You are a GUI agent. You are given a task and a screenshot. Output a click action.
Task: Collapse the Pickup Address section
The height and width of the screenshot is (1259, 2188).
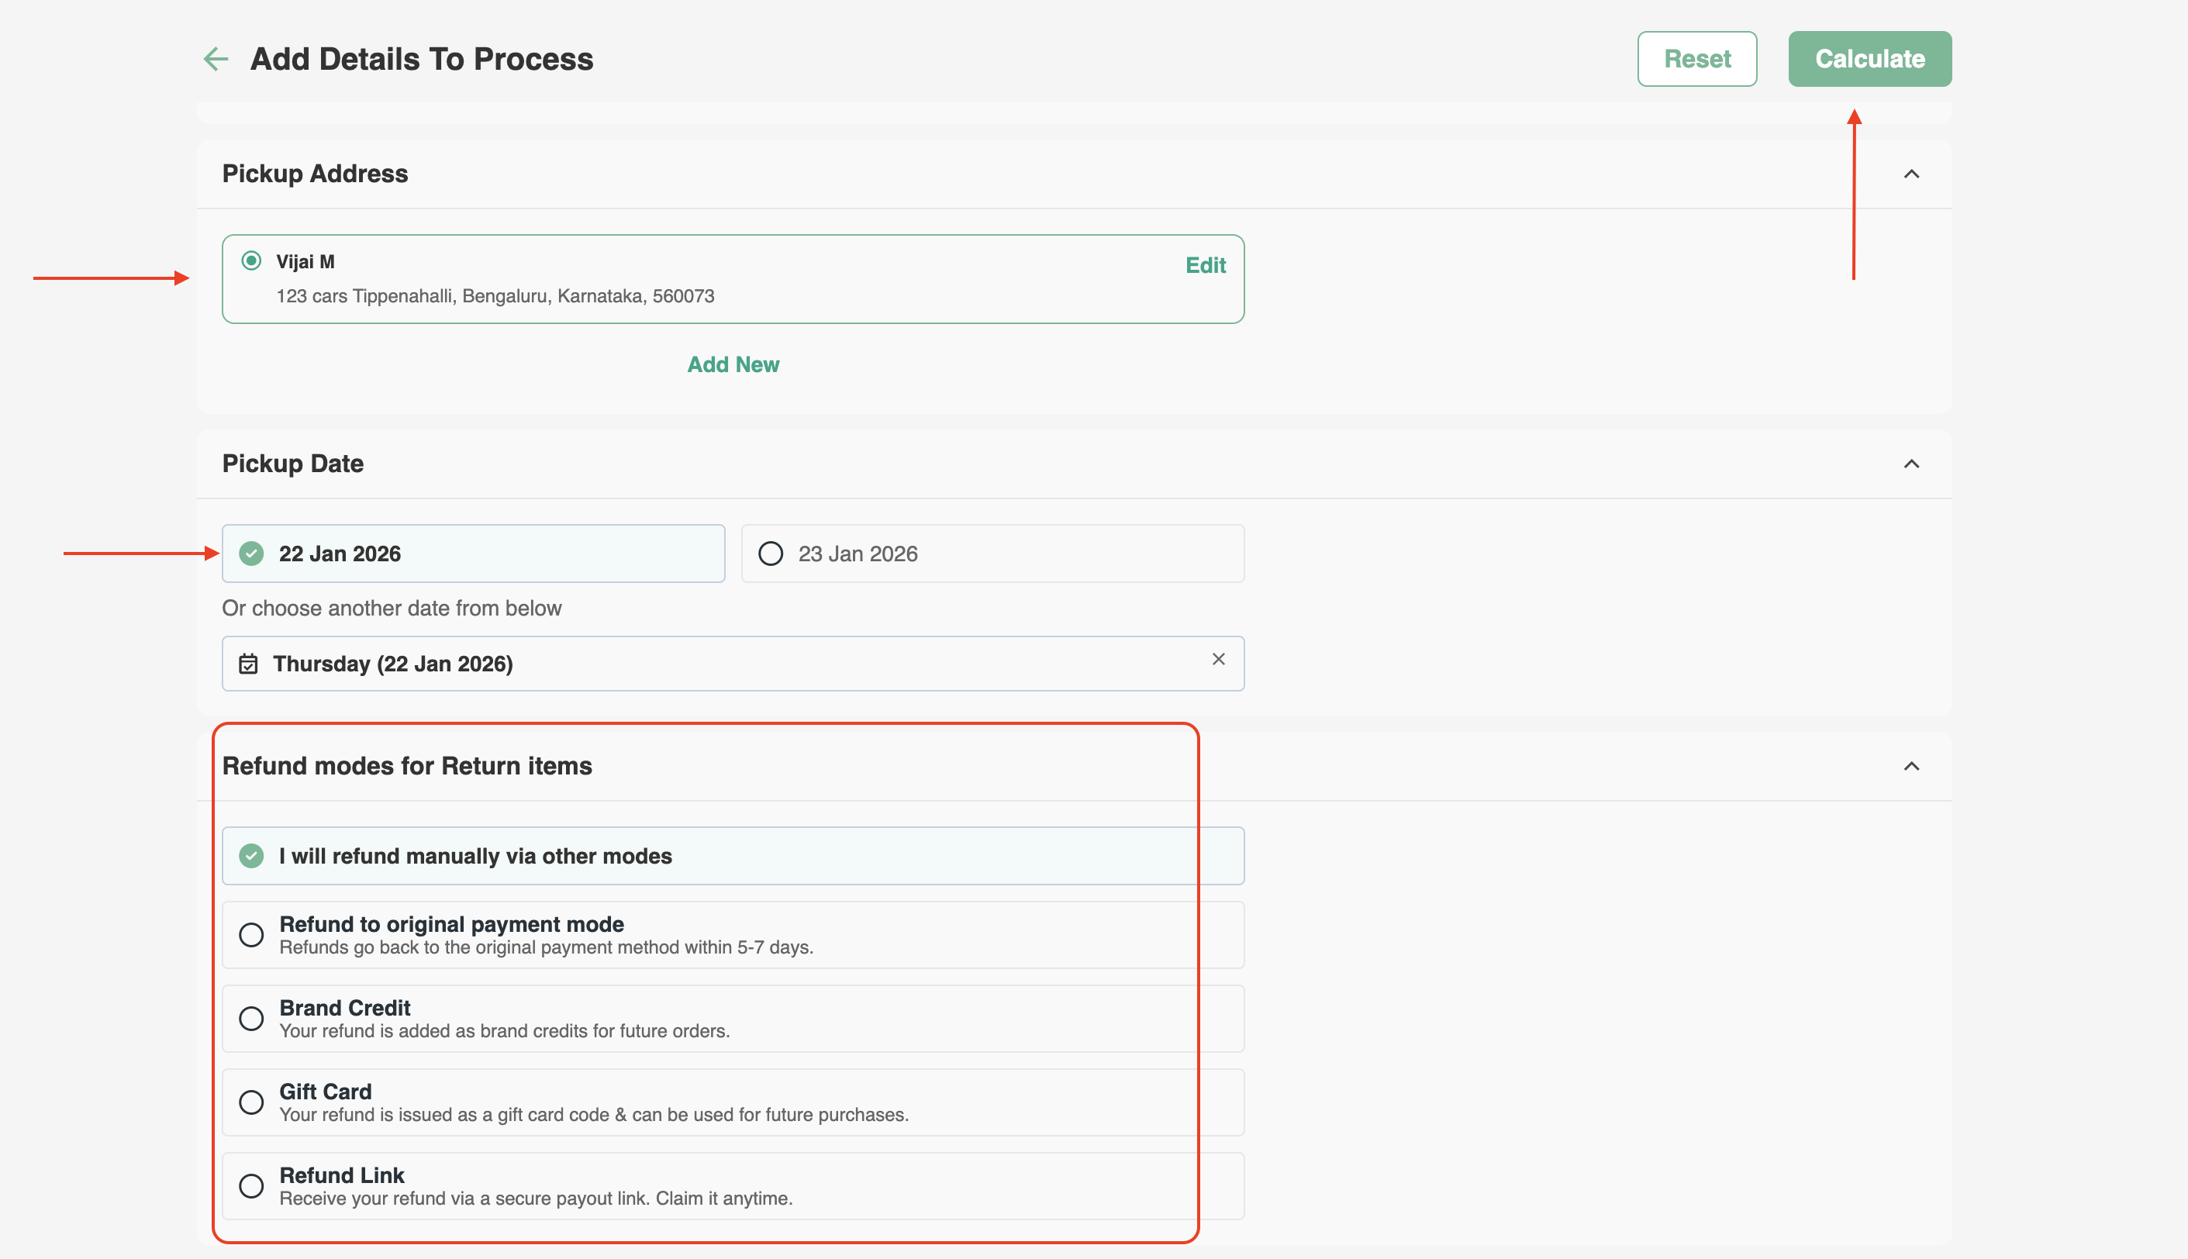(x=1911, y=174)
